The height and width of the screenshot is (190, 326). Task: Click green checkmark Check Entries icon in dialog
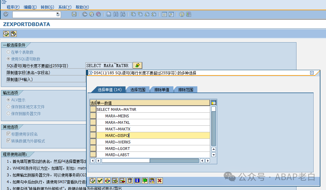pos(100,181)
